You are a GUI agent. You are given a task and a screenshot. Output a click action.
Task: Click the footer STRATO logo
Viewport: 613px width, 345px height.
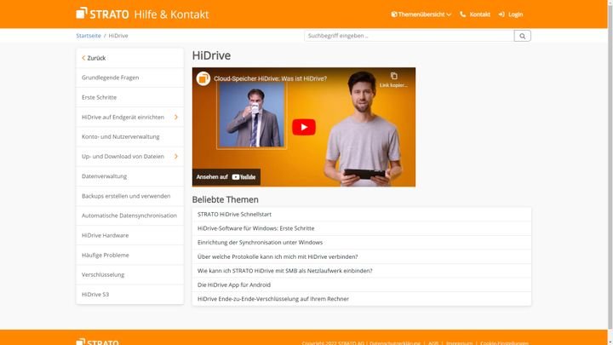pos(98,342)
